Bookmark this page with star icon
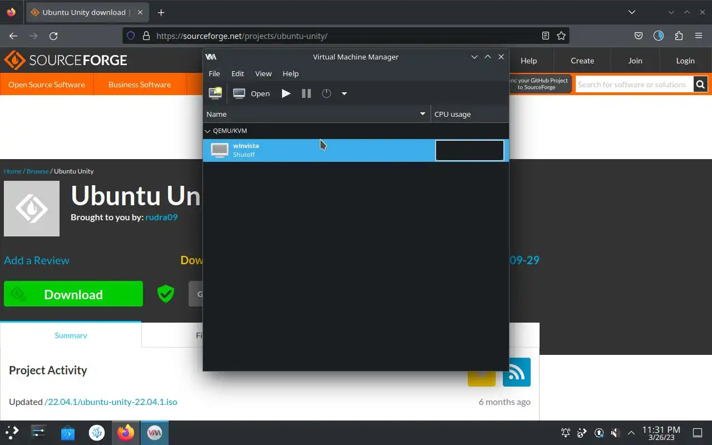This screenshot has width=712, height=445. pyautogui.click(x=561, y=36)
